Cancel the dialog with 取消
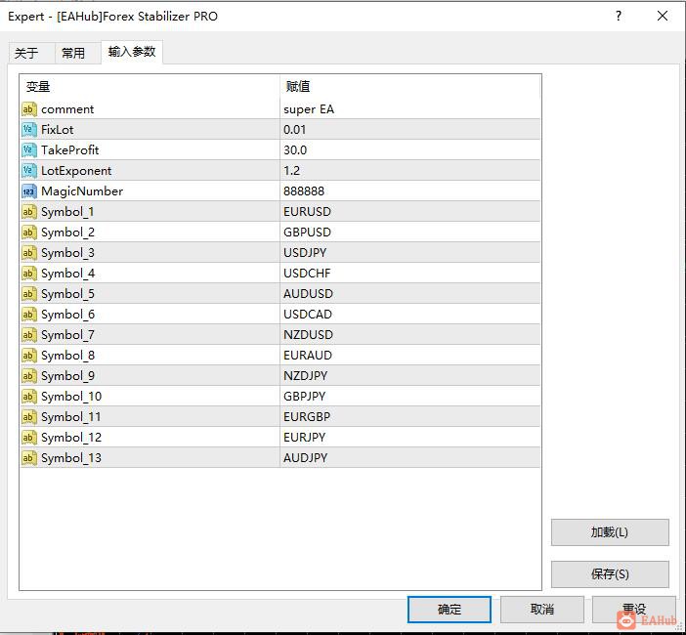The height and width of the screenshot is (635, 686). click(542, 610)
